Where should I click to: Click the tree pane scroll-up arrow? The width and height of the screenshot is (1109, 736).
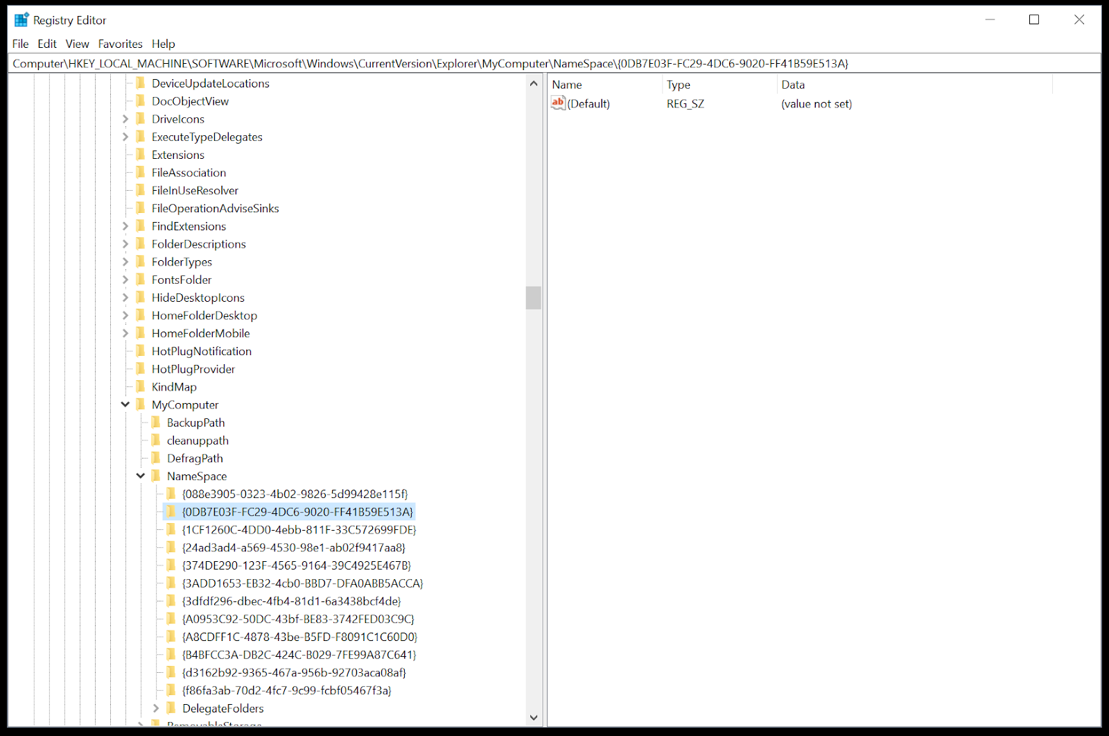coord(534,84)
